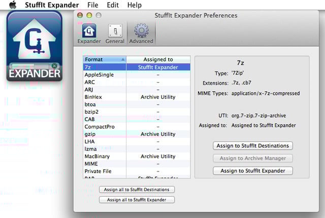Click the green cancel icon on Expander progress bar

click(x=54, y=66)
